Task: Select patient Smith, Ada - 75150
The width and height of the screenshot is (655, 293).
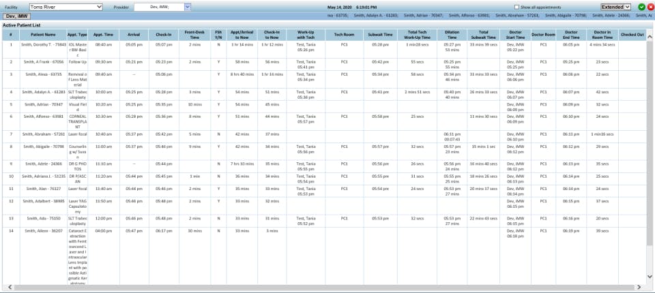Action: (x=44, y=219)
